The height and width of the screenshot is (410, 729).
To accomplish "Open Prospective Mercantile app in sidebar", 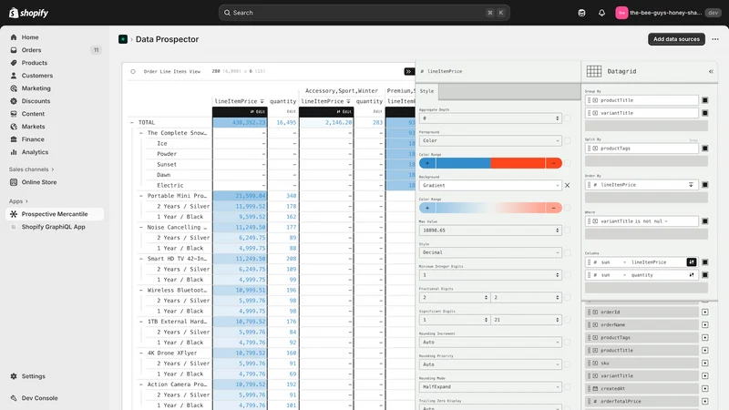I will pyautogui.click(x=55, y=214).
